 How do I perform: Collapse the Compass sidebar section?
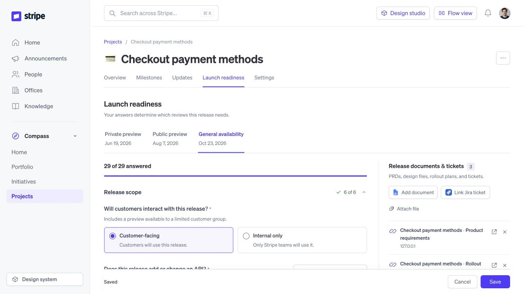click(75, 136)
